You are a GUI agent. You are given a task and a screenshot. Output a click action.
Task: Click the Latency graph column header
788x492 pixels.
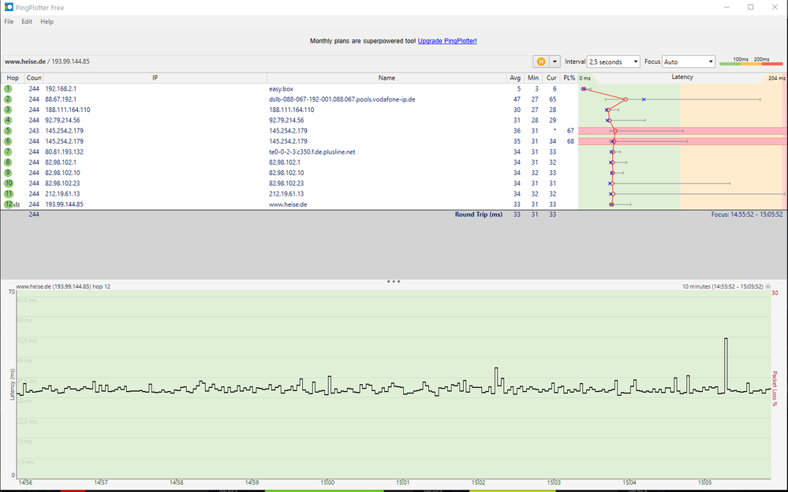coord(682,77)
